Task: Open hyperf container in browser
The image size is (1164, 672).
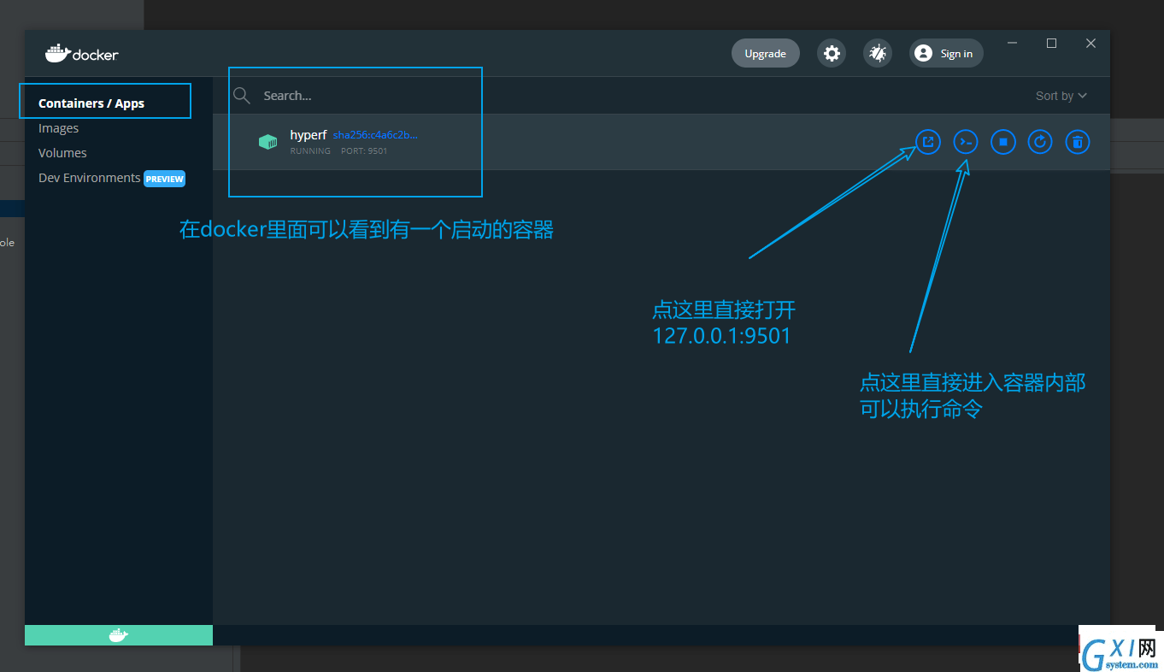Action: [x=928, y=142]
